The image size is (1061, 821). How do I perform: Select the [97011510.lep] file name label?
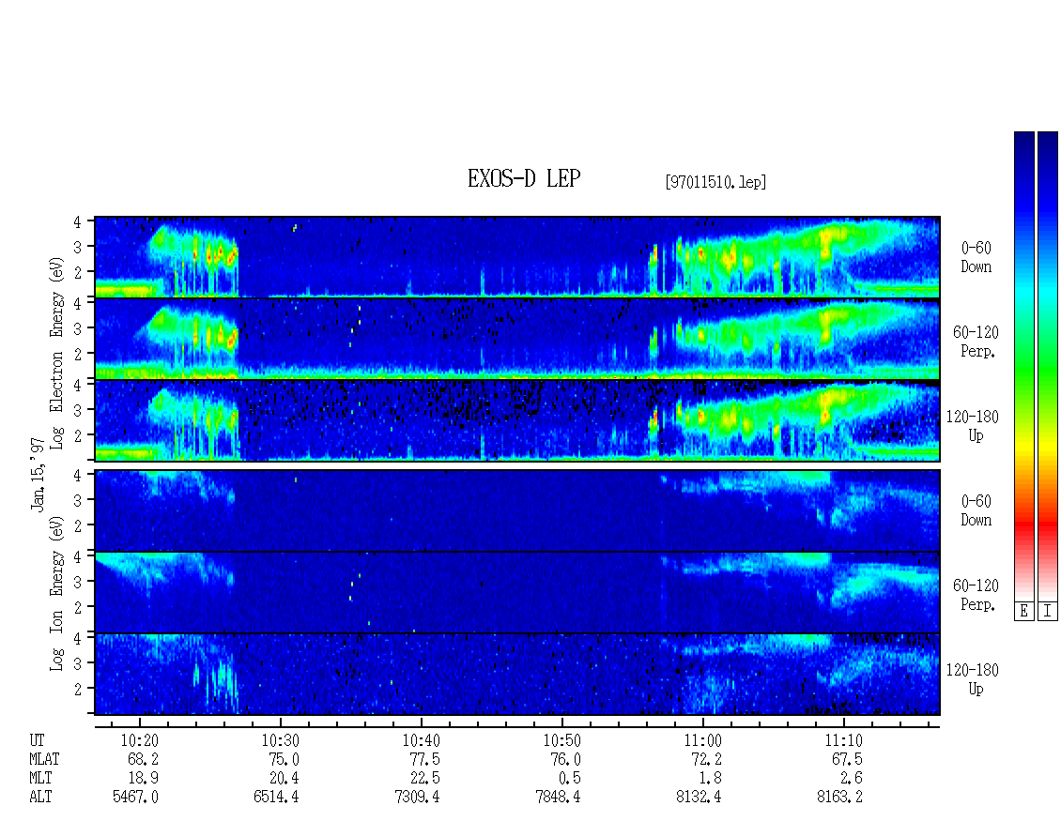click(x=715, y=182)
